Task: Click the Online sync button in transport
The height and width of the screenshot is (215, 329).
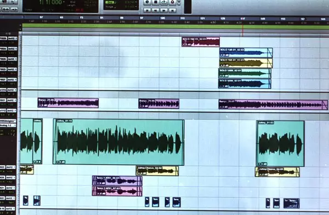Action: 148,3
